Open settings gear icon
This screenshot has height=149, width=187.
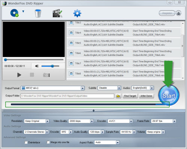[x=77, y=13]
